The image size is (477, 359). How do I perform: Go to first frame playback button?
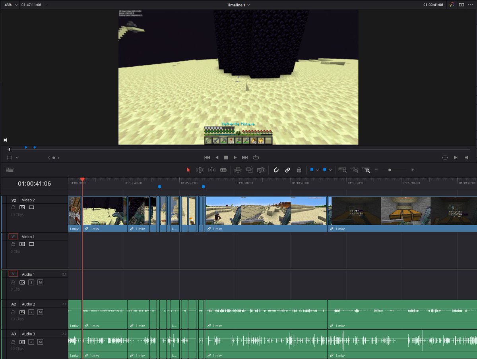click(207, 158)
